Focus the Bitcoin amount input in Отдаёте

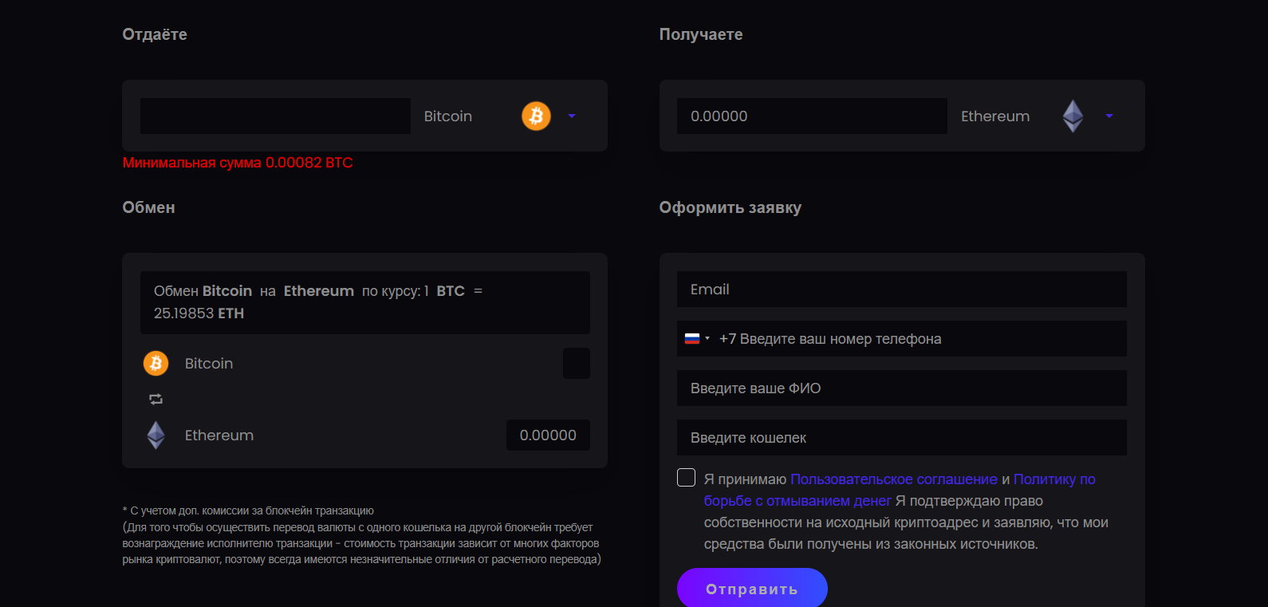coord(275,116)
